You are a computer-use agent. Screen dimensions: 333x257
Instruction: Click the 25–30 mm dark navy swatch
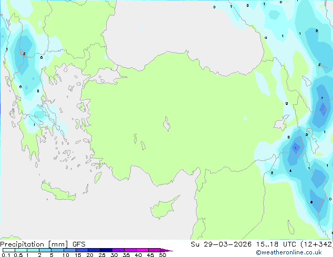(x=106, y=250)
